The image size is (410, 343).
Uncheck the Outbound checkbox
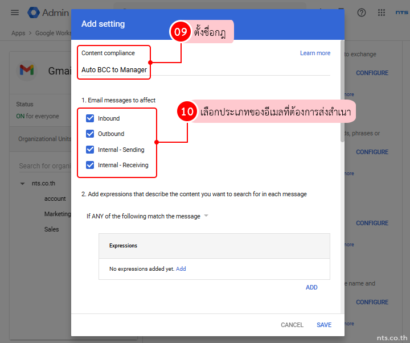tap(89, 134)
